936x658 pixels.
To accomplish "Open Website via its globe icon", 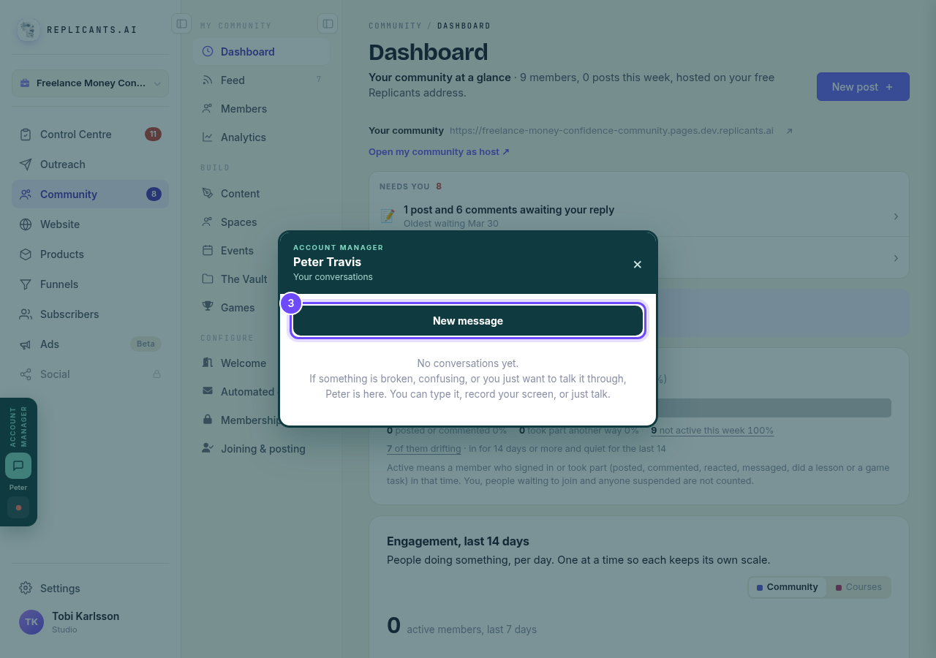I will coord(26,224).
